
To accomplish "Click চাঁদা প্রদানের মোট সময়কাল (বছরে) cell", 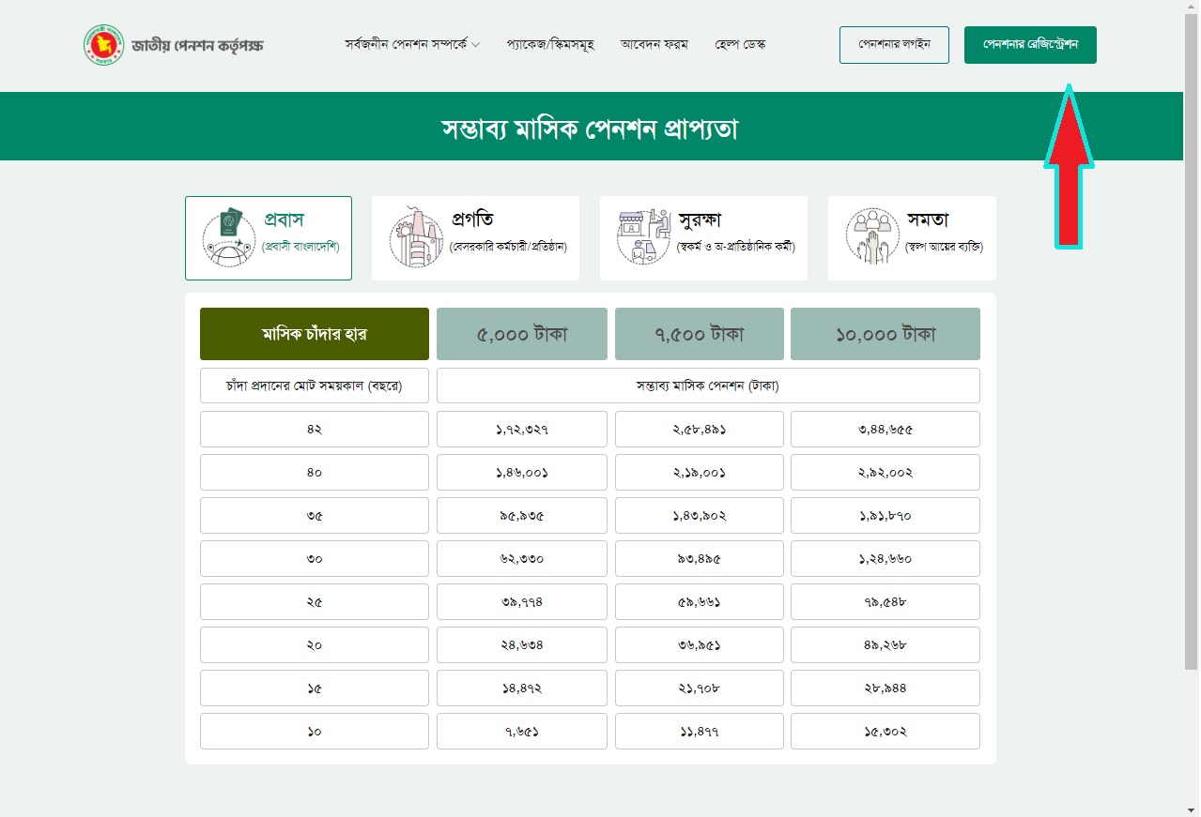I will [315, 386].
